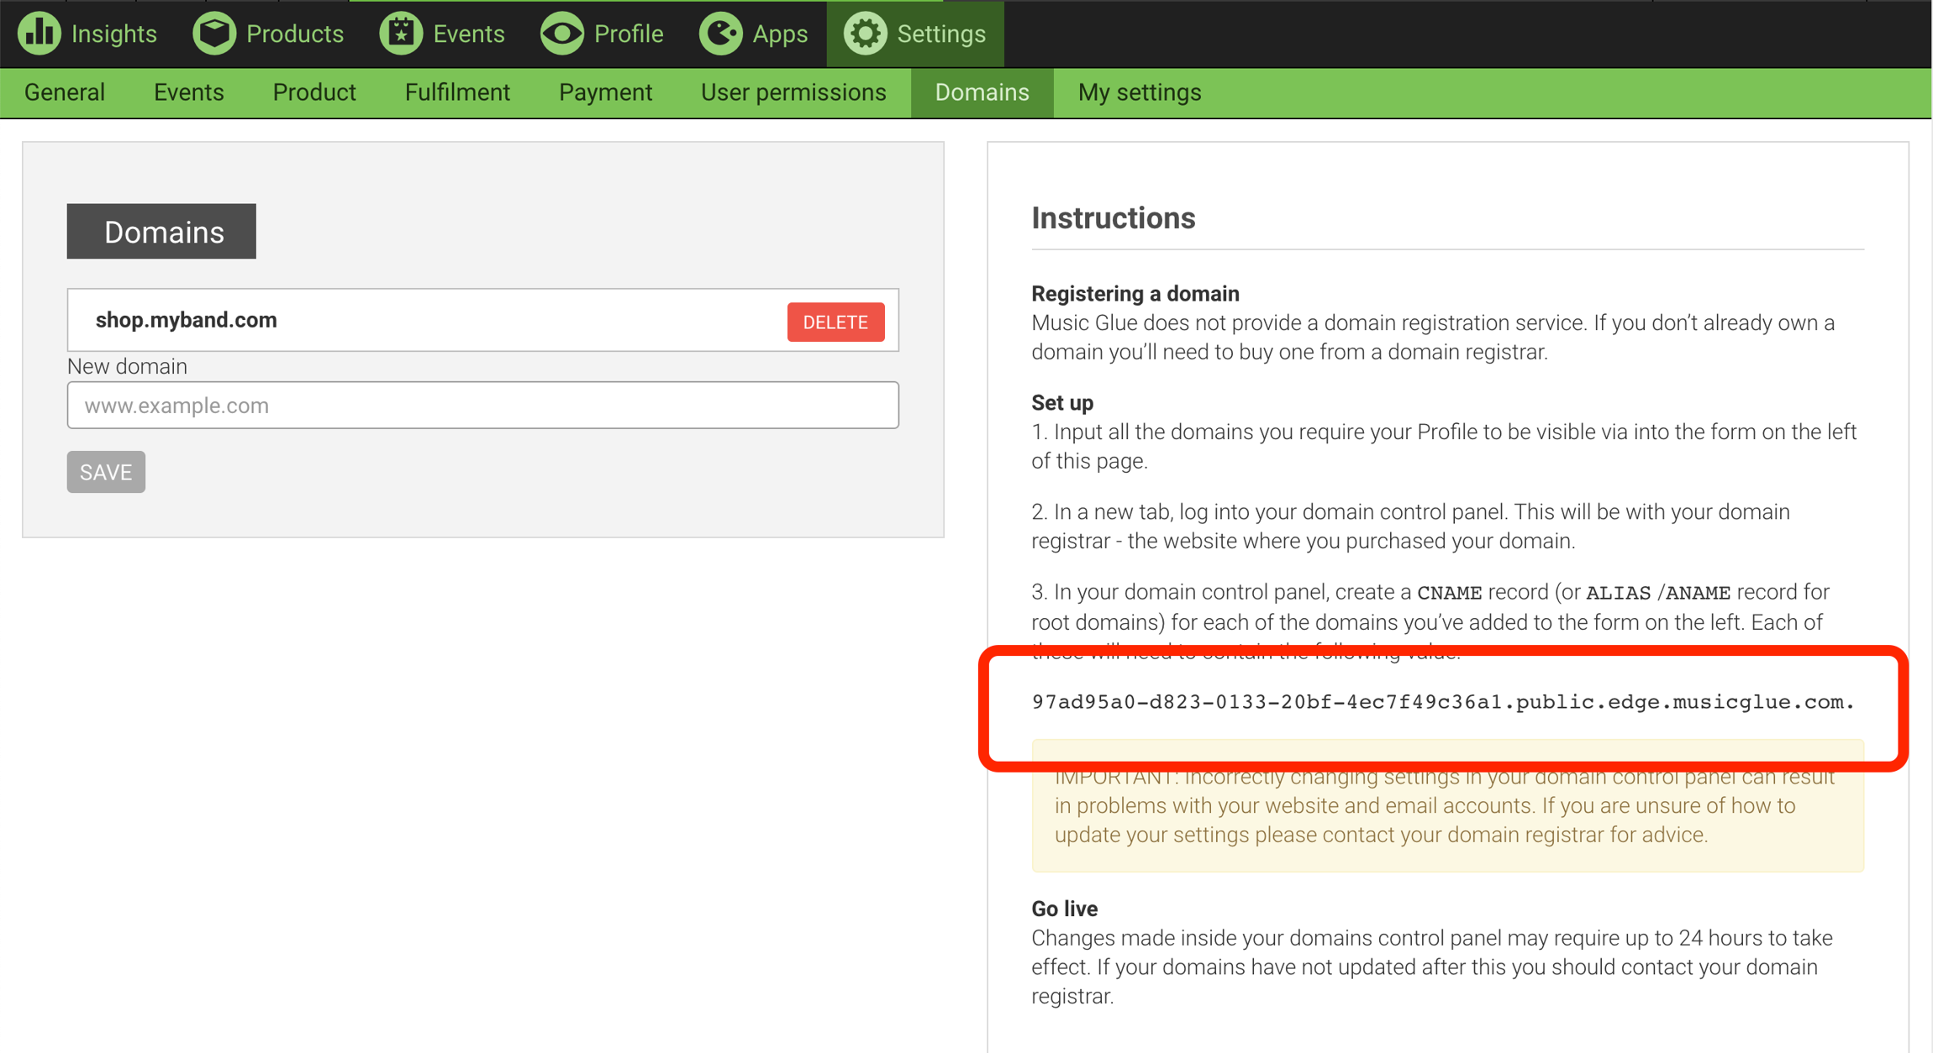Click the Settings gear icon
This screenshot has width=1933, height=1053.
coord(865,34)
